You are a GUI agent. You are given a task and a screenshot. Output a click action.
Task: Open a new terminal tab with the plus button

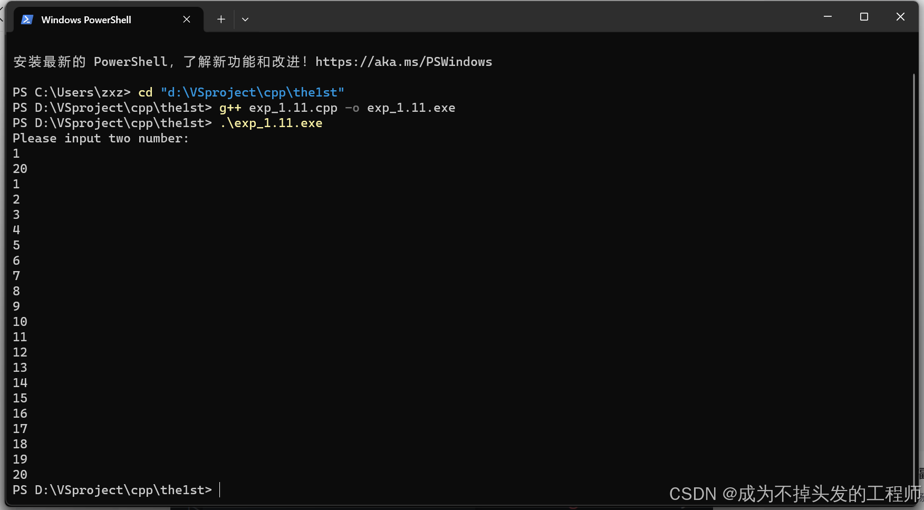pyautogui.click(x=220, y=19)
